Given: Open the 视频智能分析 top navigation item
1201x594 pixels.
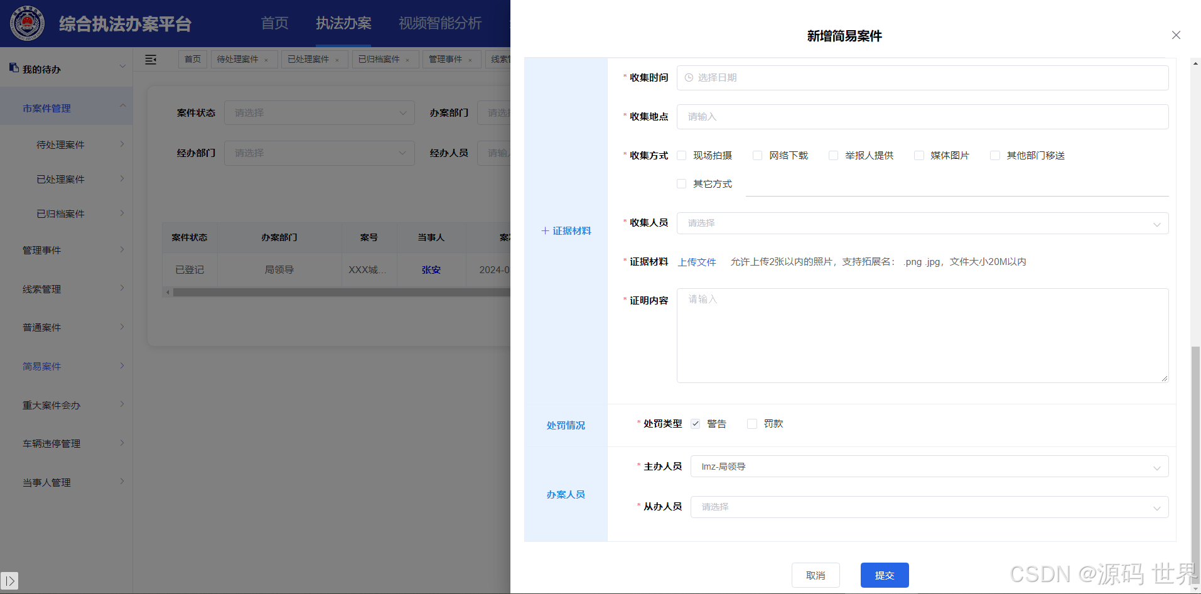Looking at the screenshot, I should tap(440, 23).
